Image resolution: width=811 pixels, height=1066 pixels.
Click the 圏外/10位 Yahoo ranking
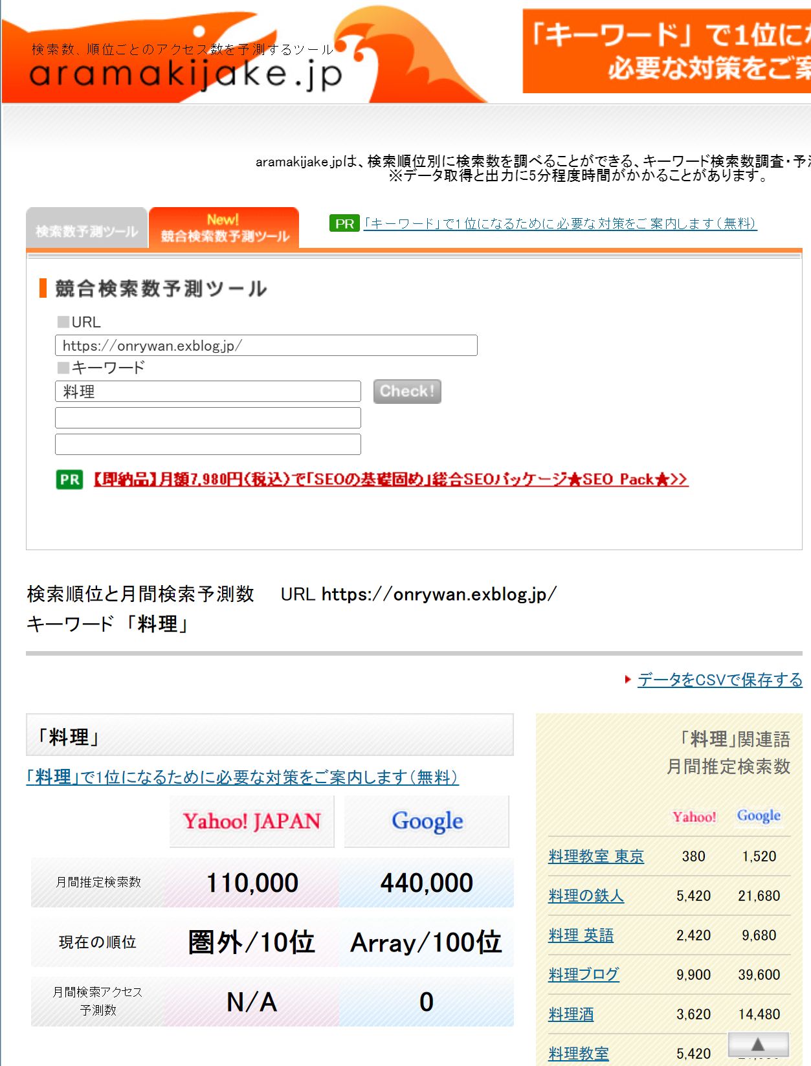coord(252,942)
